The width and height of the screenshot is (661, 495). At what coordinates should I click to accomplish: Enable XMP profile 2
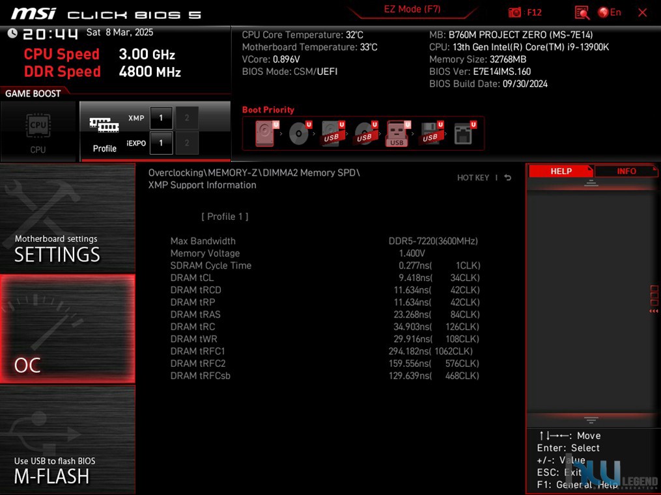click(187, 118)
